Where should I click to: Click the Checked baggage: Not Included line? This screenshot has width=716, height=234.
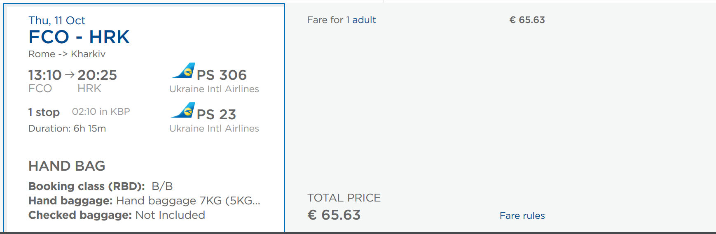point(117,215)
